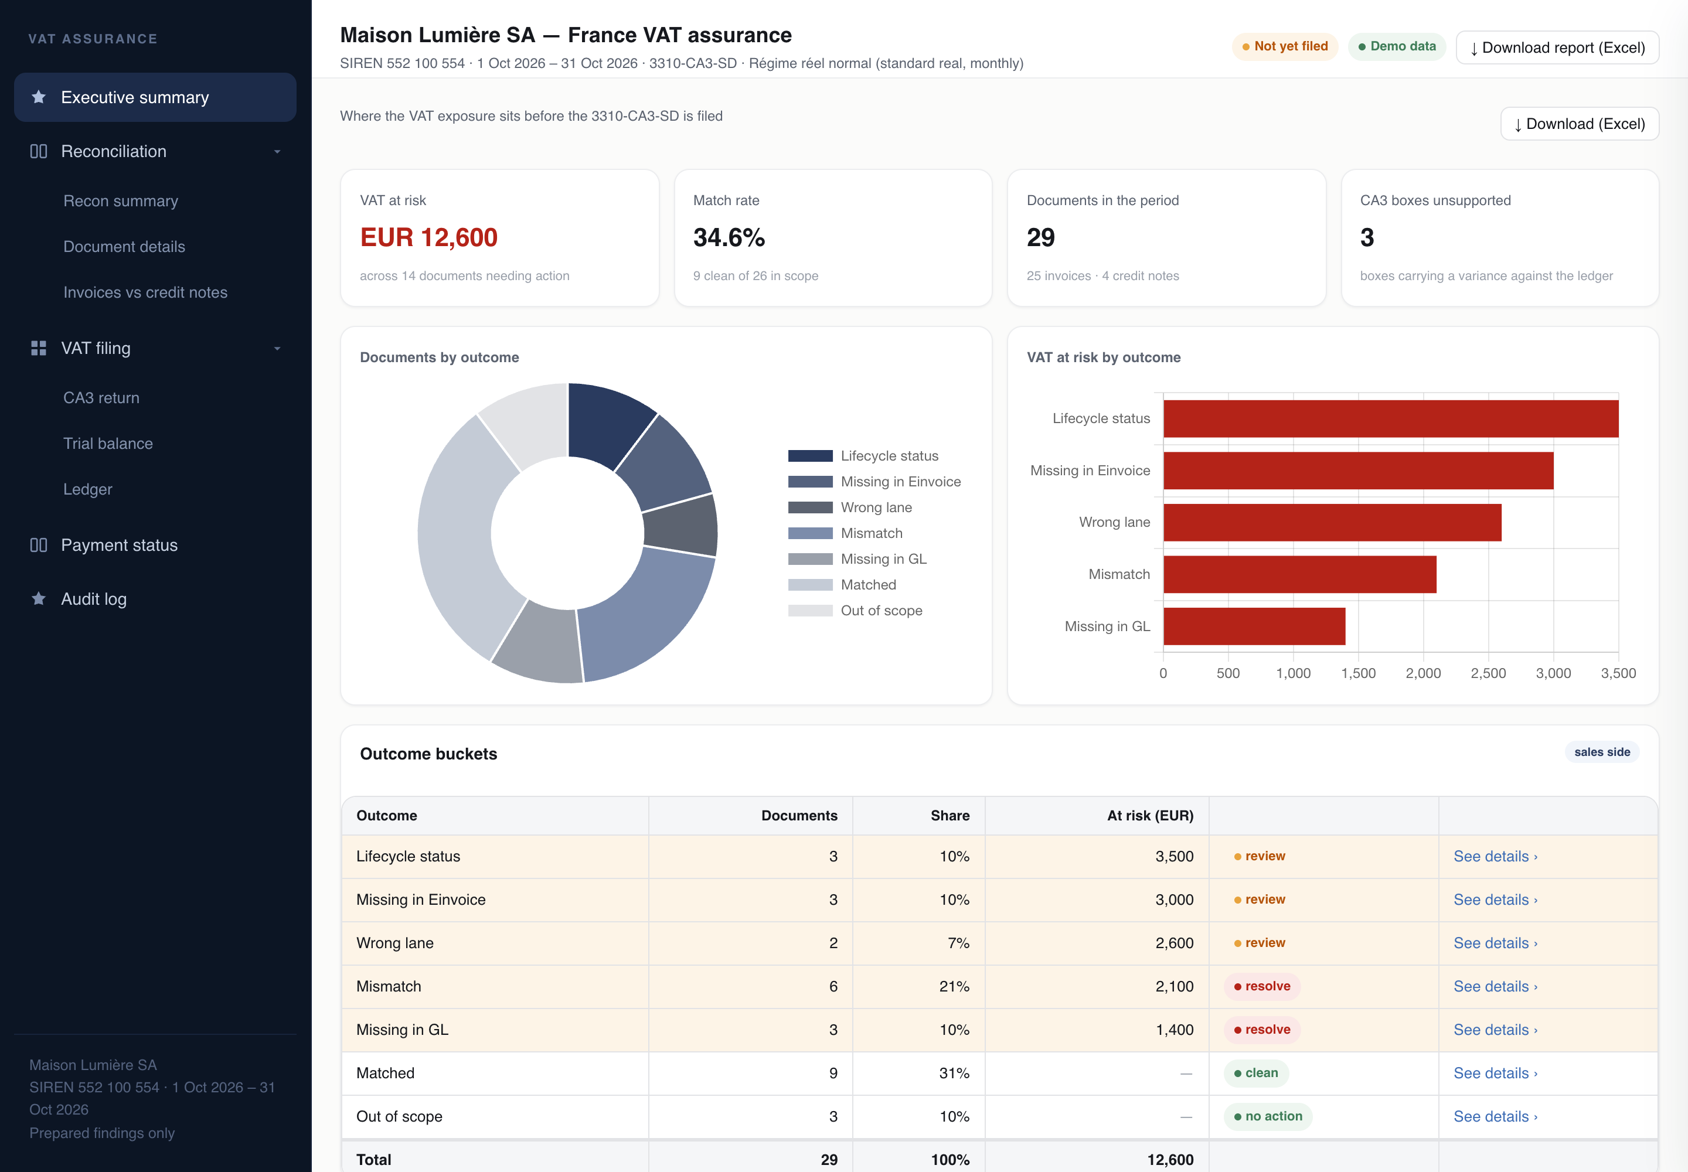1688x1172 pixels.
Task: Click the 34.6% match rate value
Action: 729,237
